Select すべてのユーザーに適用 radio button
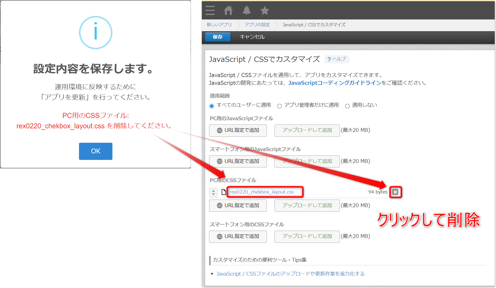The height and width of the screenshot is (288, 496). [212, 106]
